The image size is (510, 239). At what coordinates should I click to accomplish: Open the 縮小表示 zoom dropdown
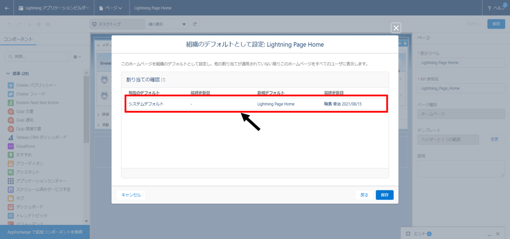click(x=167, y=24)
